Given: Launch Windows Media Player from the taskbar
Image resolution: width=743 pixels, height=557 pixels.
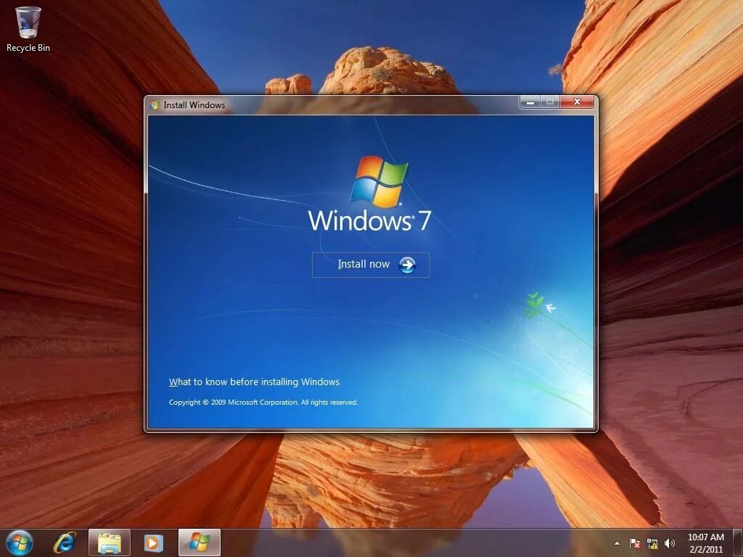Looking at the screenshot, I should tap(153, 542).
